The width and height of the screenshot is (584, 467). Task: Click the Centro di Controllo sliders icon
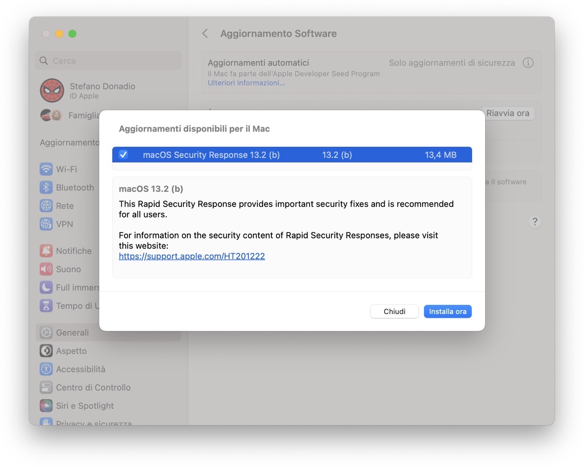point(46,387)
